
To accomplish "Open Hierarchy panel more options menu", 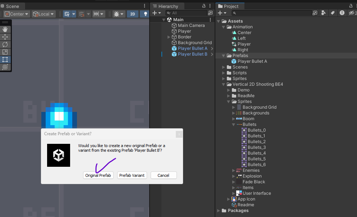I will tap(210, 6).
